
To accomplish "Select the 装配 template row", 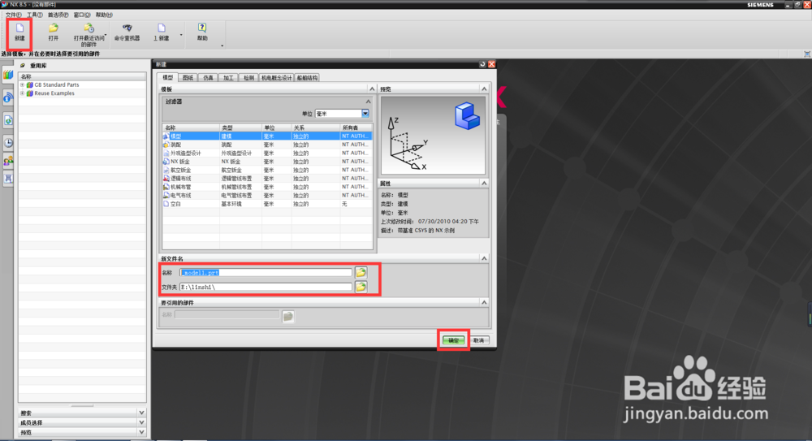I will (267, 145).
